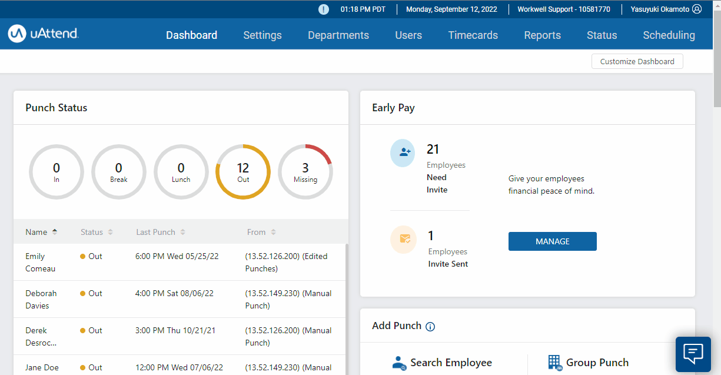Click the MANAGE button in Early Pay
721x375 pixels.
(x=552, y=241)
